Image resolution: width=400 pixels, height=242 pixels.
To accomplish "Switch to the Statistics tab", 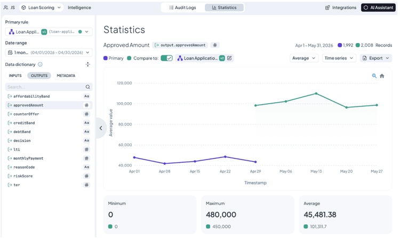I will pos(224,7).
